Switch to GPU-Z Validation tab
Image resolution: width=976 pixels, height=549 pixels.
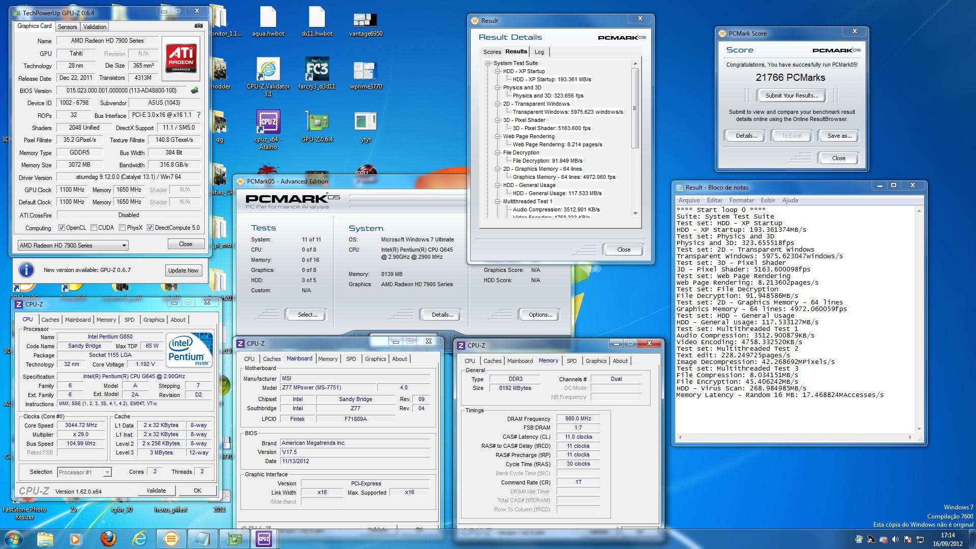pos(95,27)
